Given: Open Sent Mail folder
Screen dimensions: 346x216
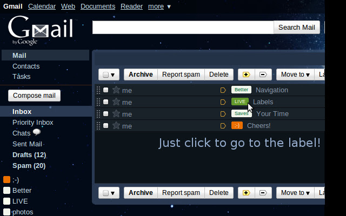Looking at the screenshot, I should pos(27,144).
